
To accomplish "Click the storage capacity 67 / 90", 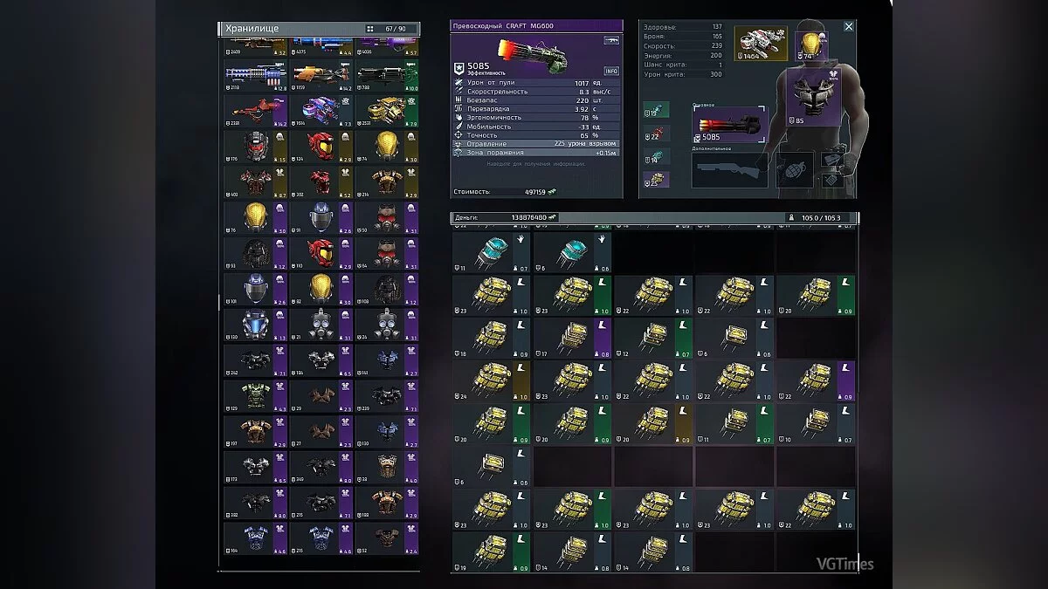I will point(396,29).
